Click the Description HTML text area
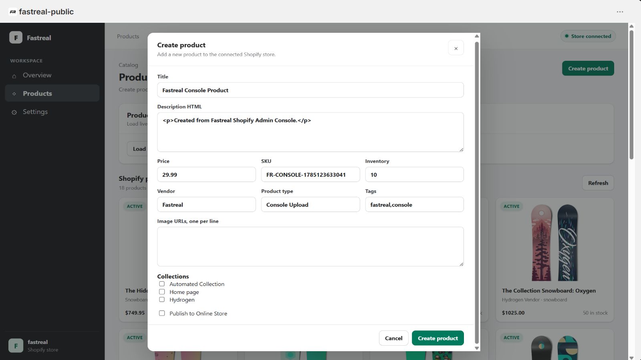This screenshot has height=360, width=641. click(310, 132)
